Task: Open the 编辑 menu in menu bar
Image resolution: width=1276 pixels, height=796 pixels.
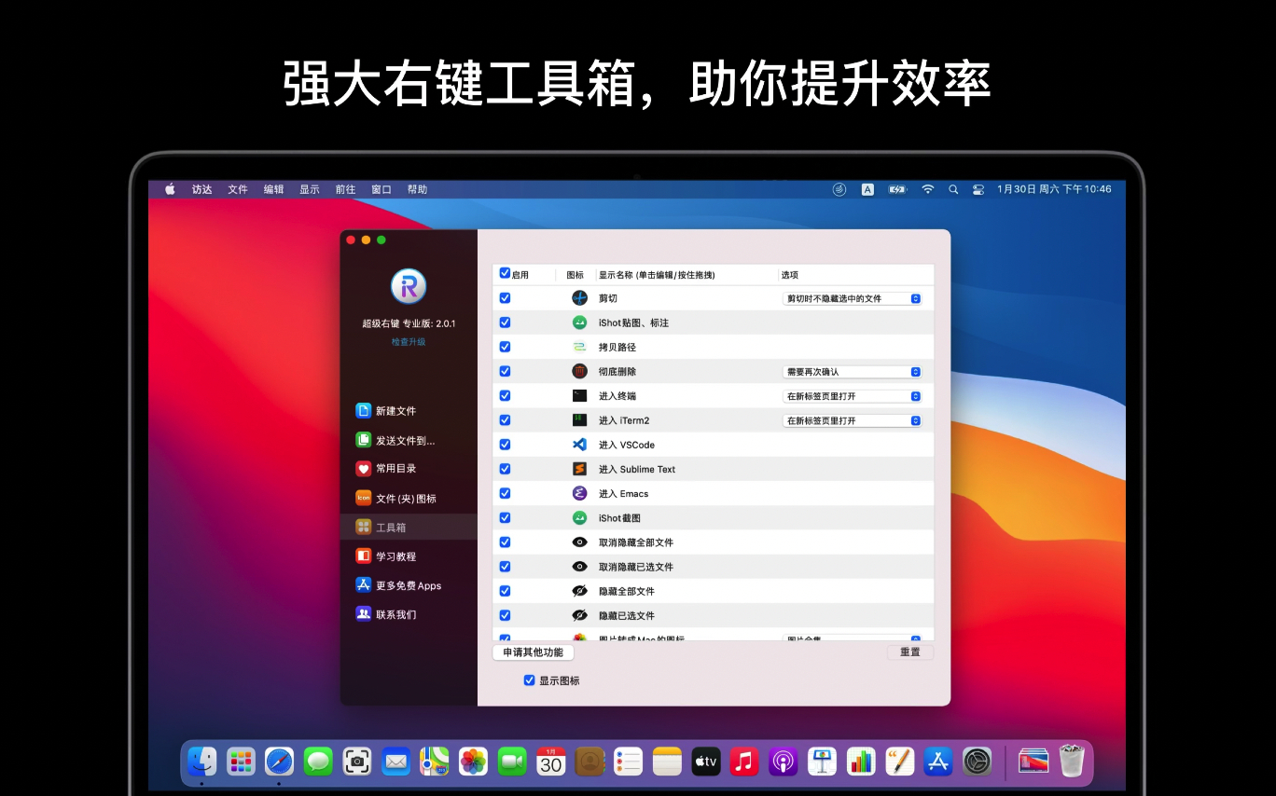Action: pos(273,189)
